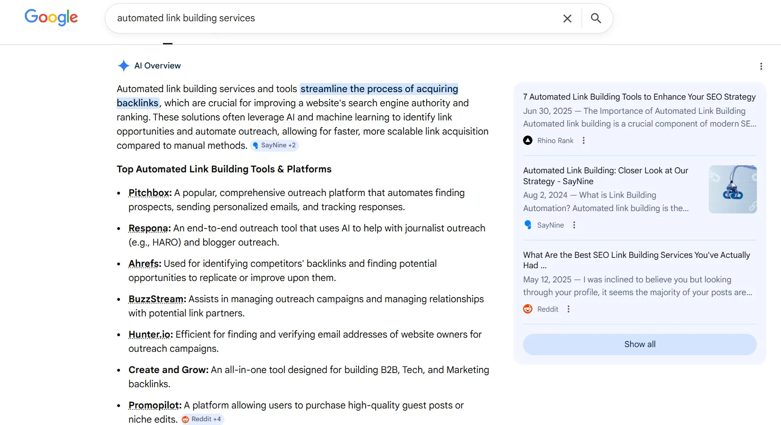The height and width of the screenshot is (425, 781).
Task: Click the Google logo
Action: [51, 18]
